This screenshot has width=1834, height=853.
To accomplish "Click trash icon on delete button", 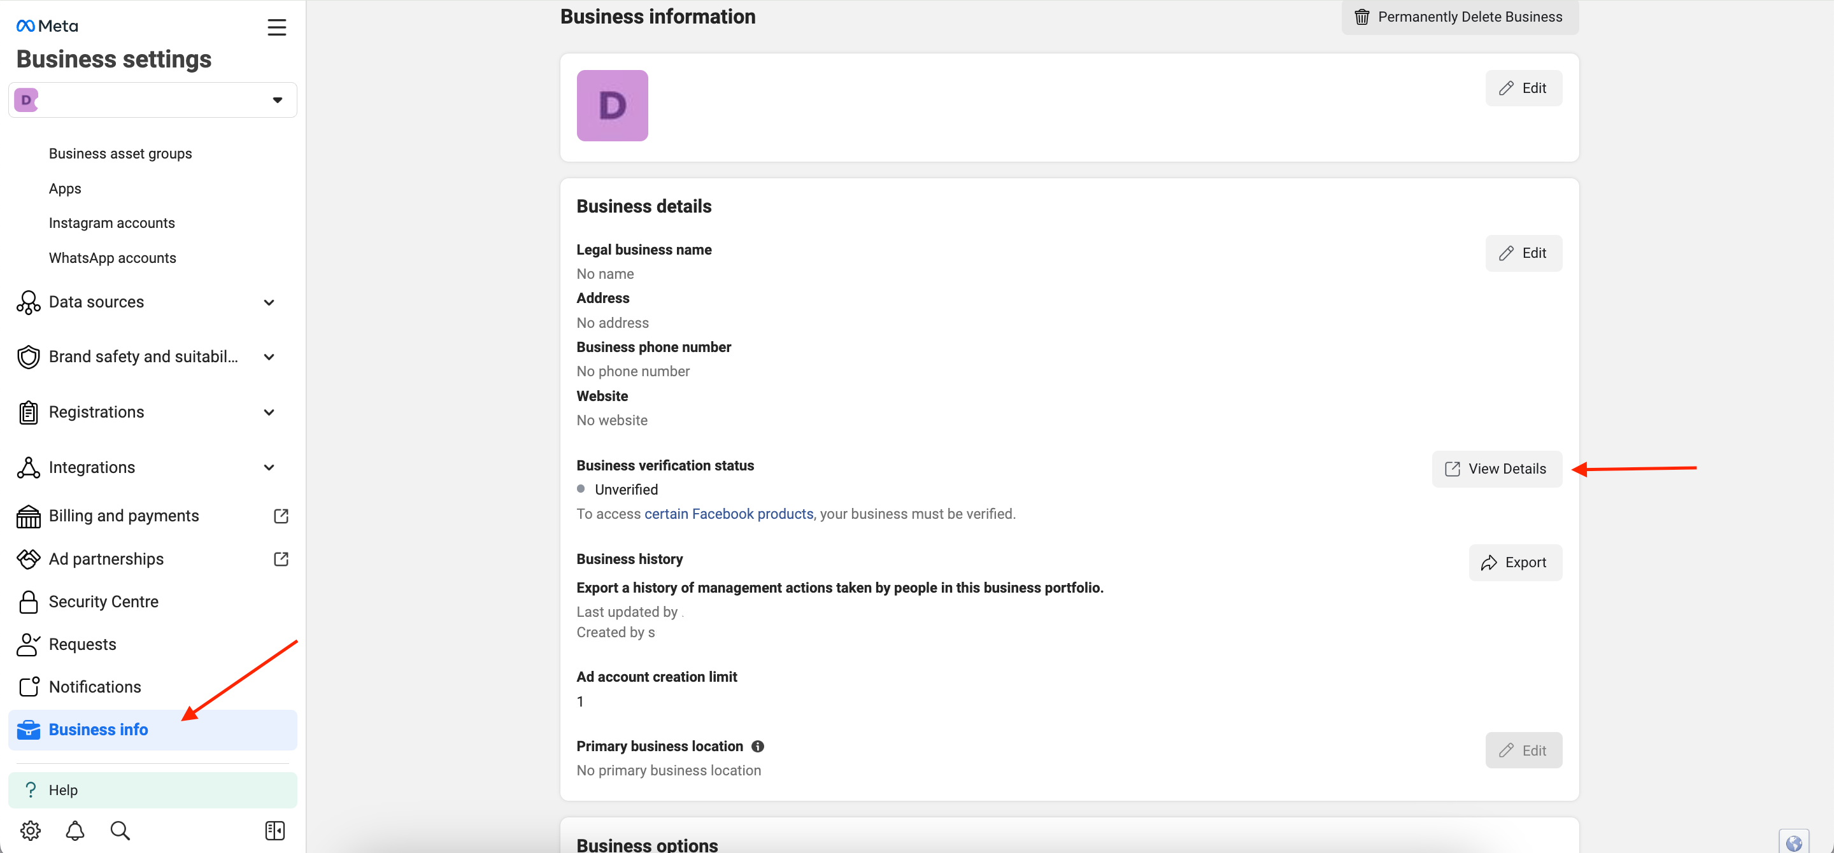I will click(1361, 17).
